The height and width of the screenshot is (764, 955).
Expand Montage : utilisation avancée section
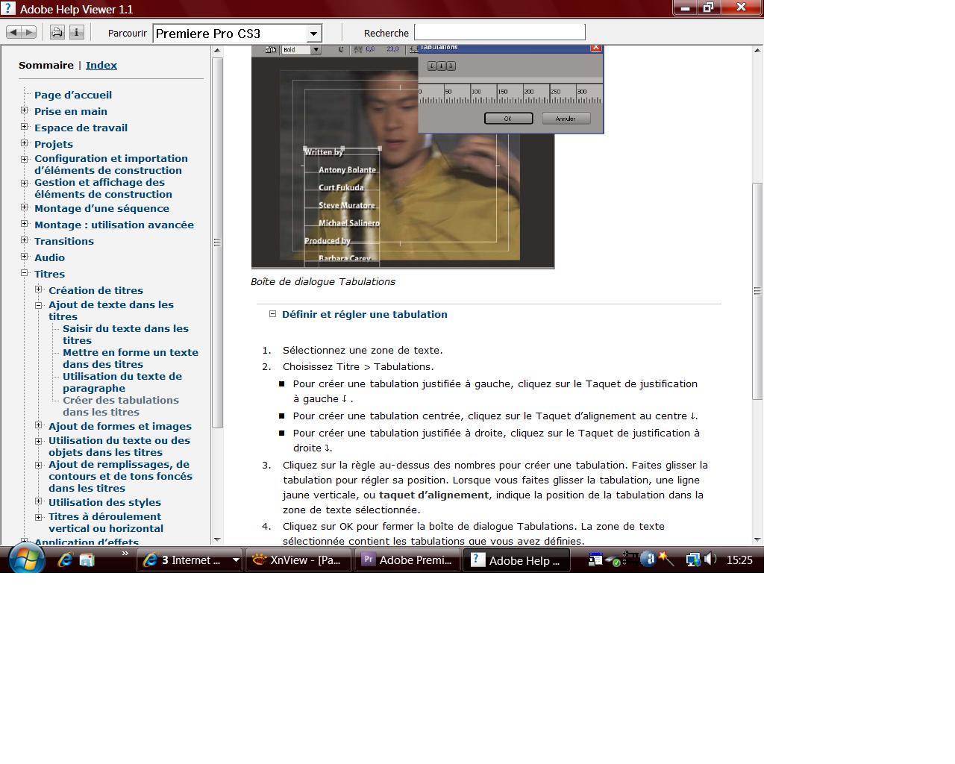(x=25, y=224)
